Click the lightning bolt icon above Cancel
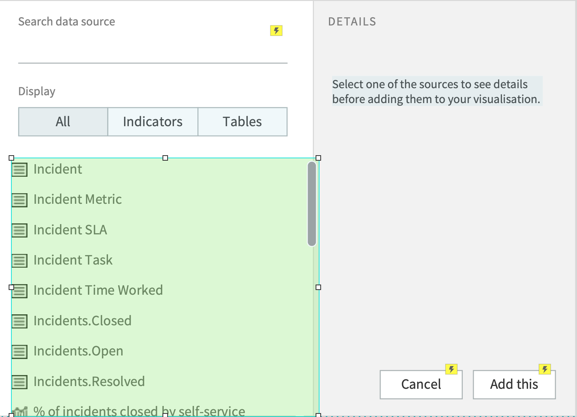This screenshot has width=577, height=417. (x=452, y=369)
